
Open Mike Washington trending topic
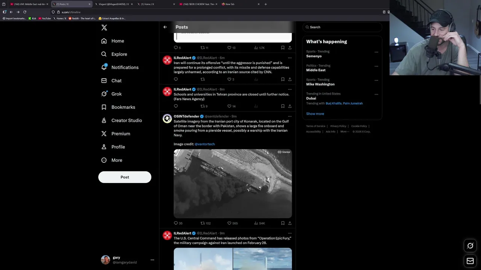pyautogui.click(x=320, y=84)
